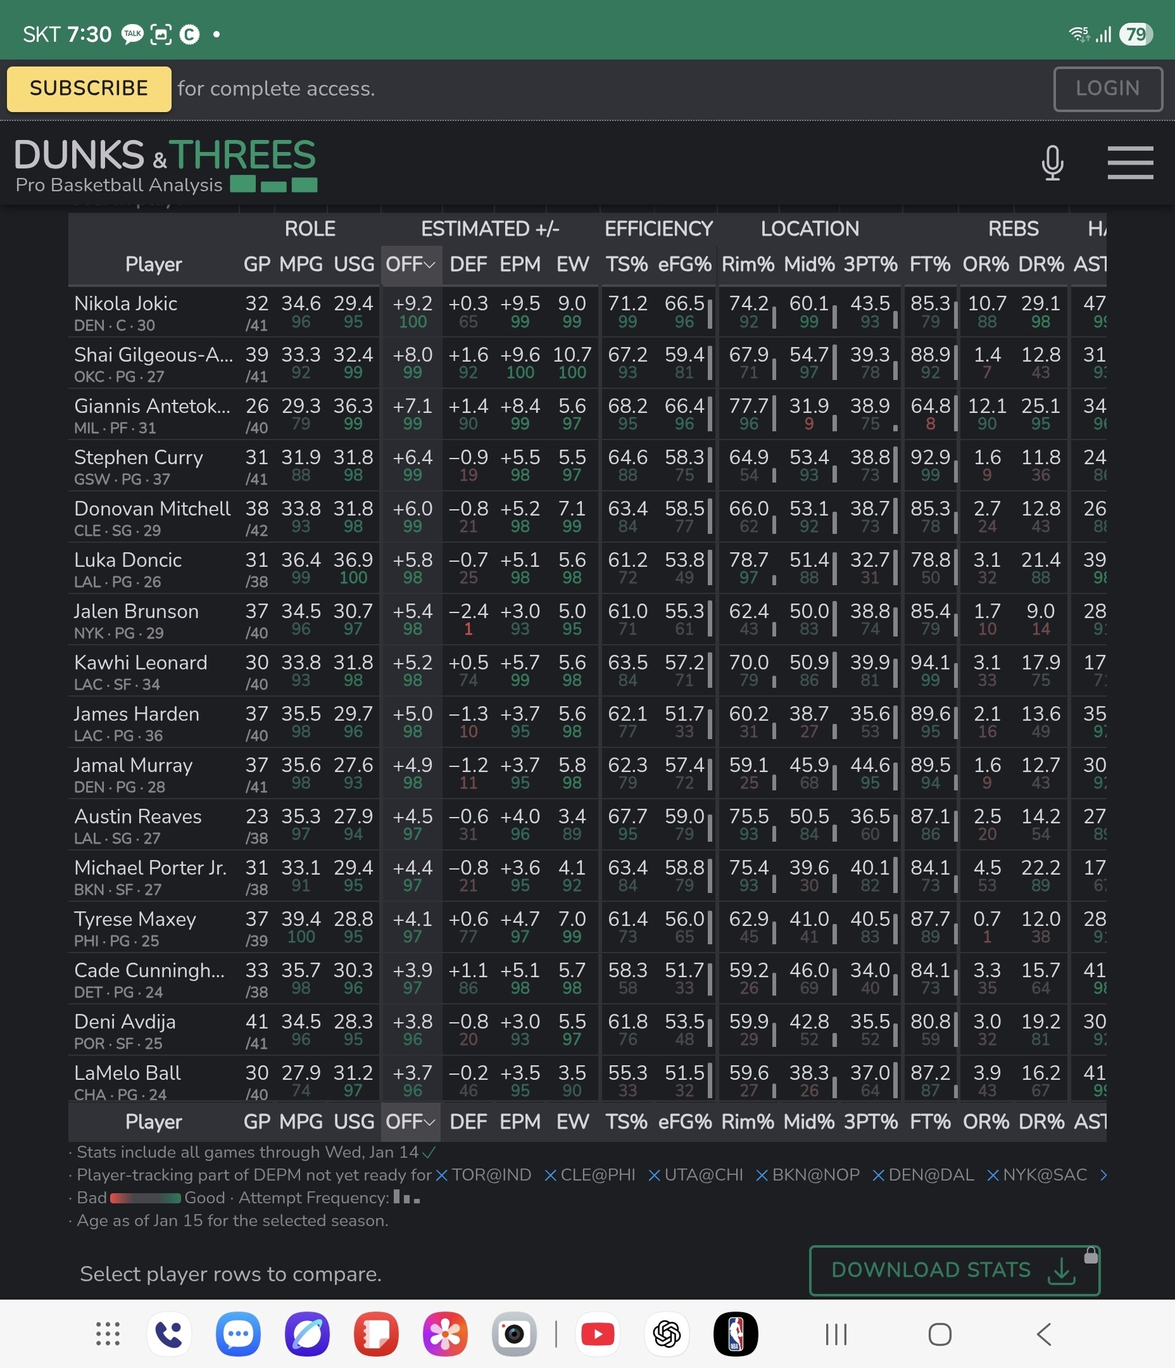The height and width of the screenshot is (1368, 1175).
Task: Sort by DEF in the top header
Action: 468,265
